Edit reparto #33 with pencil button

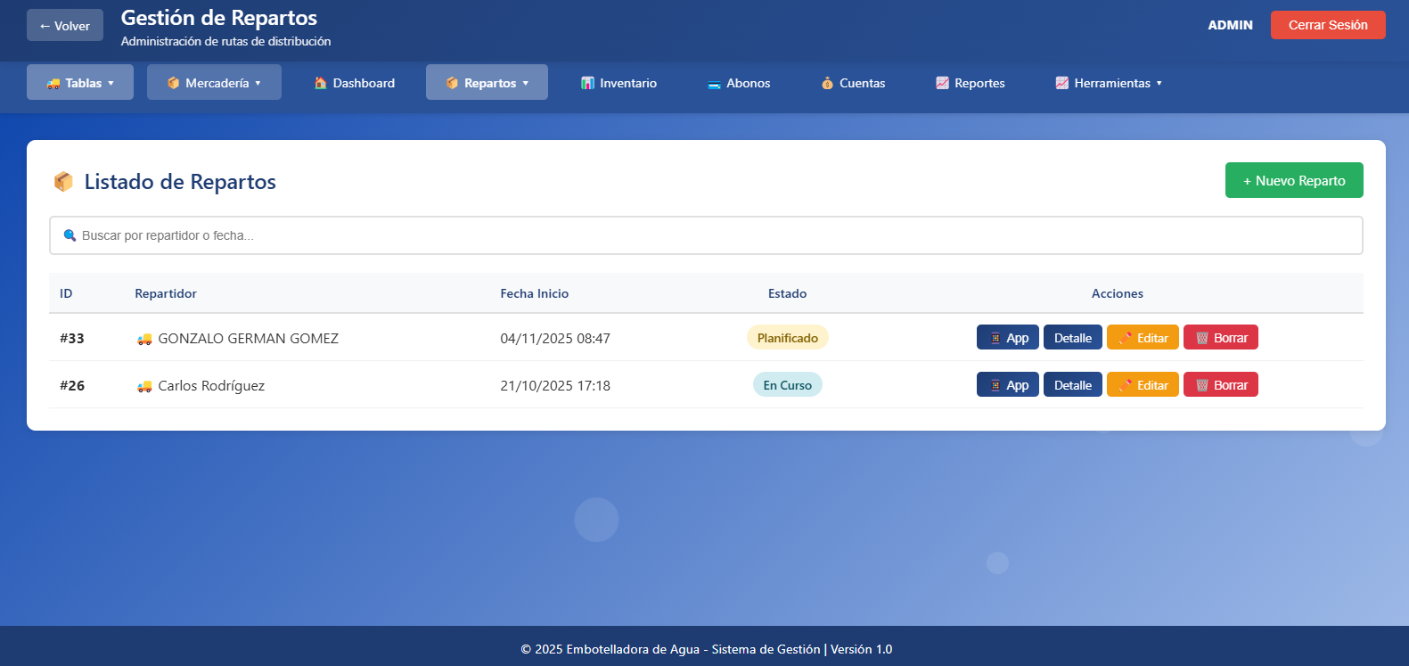[1143, 338]
